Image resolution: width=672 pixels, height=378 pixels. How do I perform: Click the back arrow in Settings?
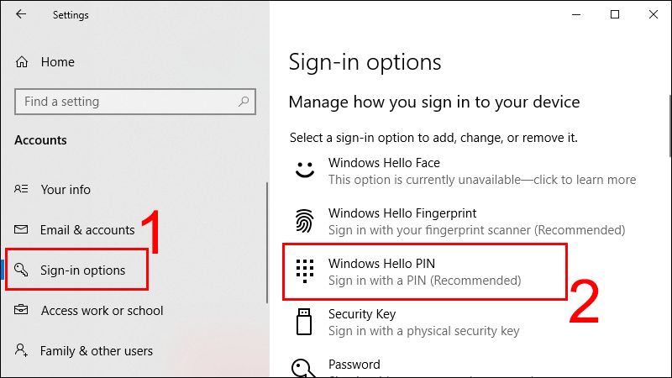(21, 14)
